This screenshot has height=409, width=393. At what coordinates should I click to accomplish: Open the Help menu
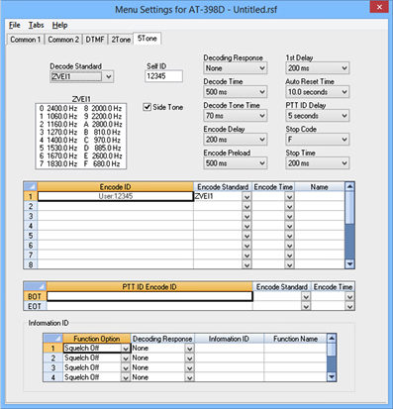59,25
